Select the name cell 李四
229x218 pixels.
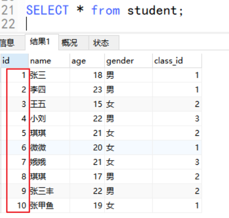(x=49, y=90)
